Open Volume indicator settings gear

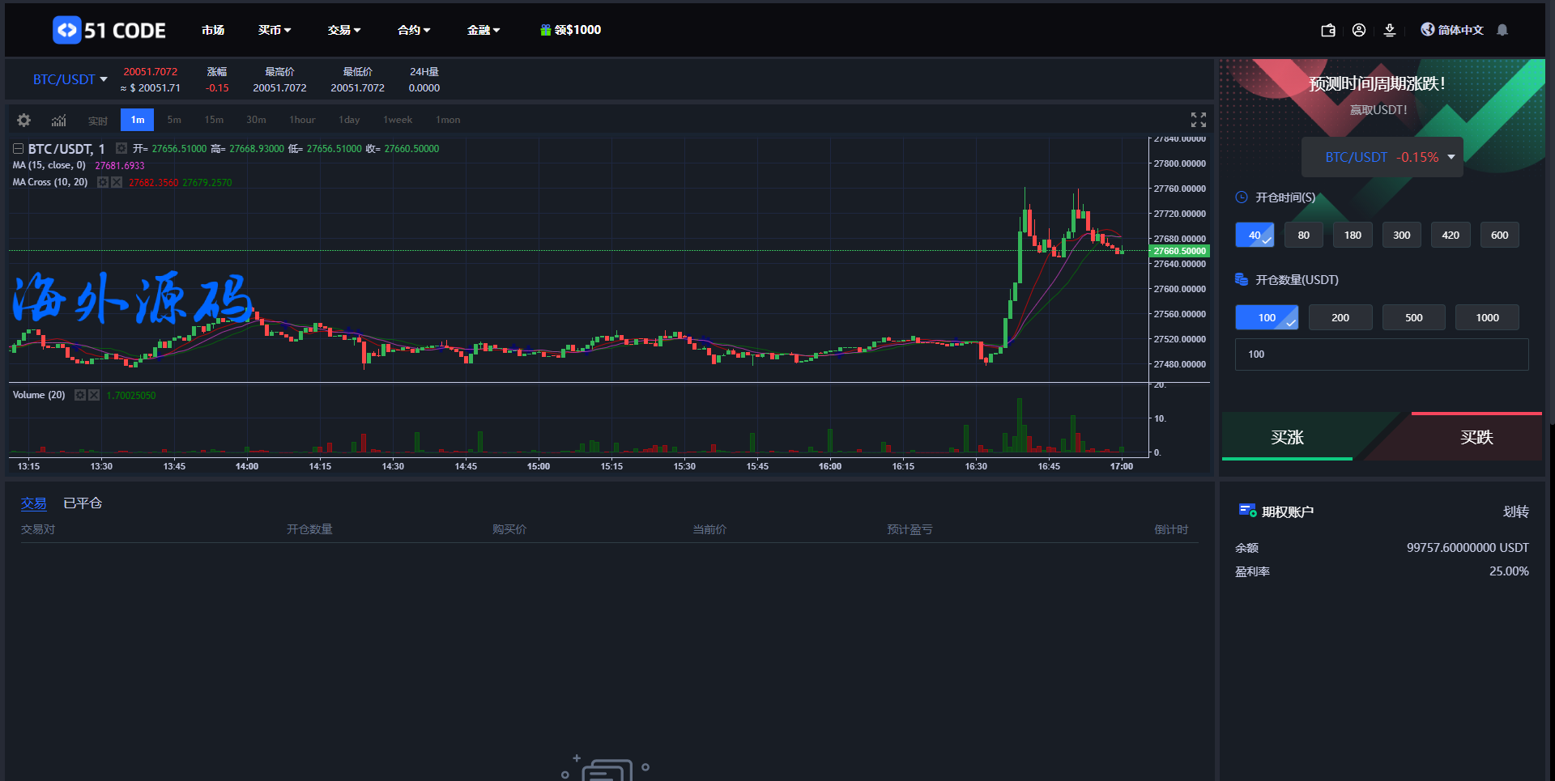click(x=80, y=395)
